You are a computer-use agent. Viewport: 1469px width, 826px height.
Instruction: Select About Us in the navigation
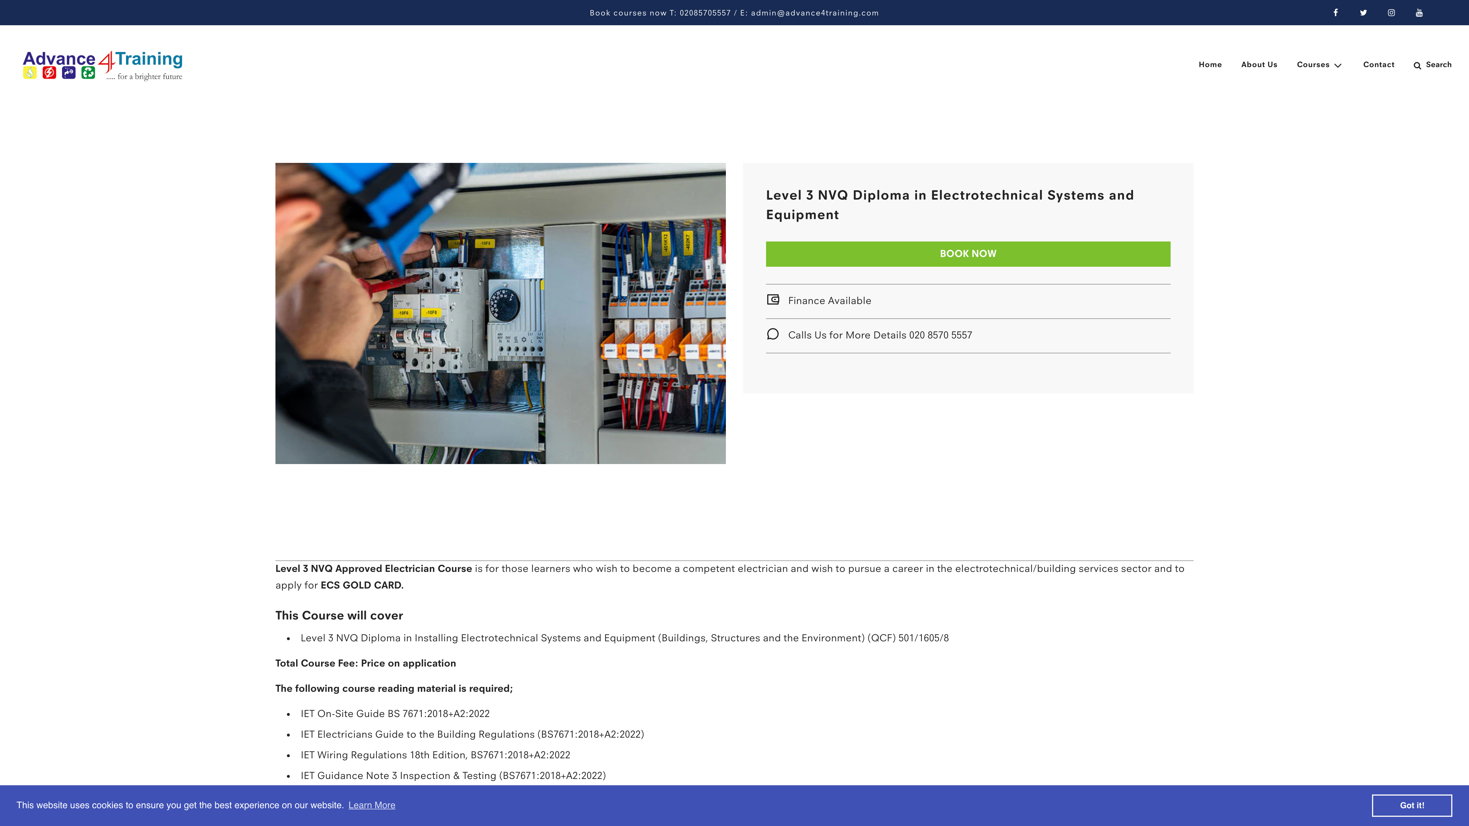[1259, 65]
